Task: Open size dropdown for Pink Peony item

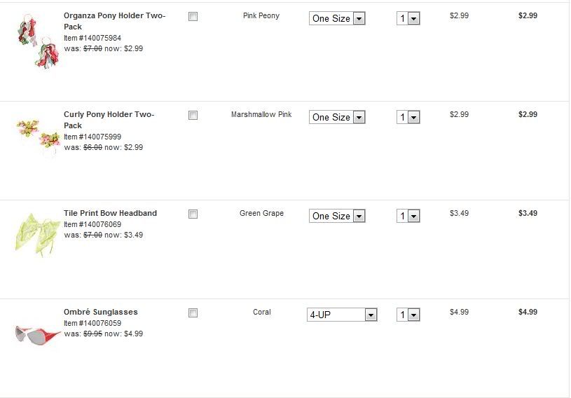Action: [337, 19]
